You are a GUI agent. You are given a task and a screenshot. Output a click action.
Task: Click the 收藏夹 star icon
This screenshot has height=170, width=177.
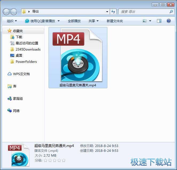pos(10,31)
